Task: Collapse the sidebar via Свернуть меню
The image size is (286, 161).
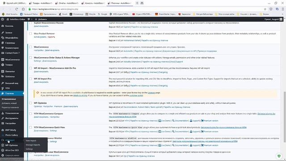Action: click(12, 156)
